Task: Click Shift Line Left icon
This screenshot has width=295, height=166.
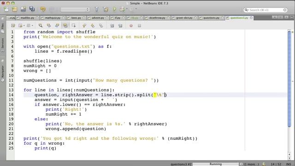Action: click(112, 26)
